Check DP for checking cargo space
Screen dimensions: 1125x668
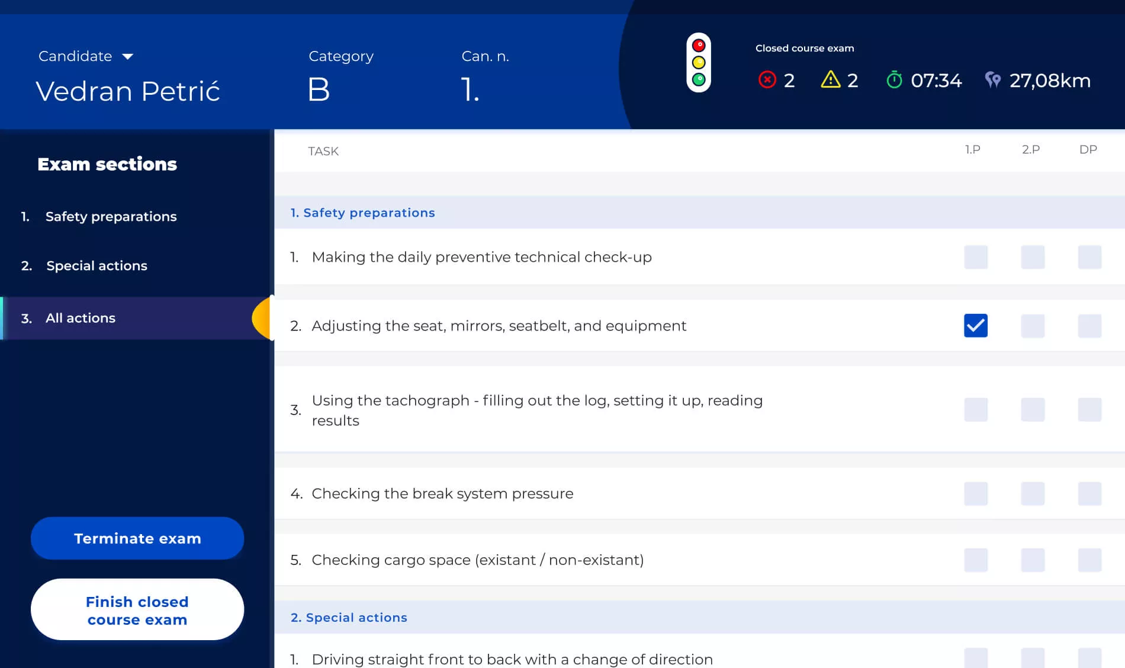coord(1089,560)
